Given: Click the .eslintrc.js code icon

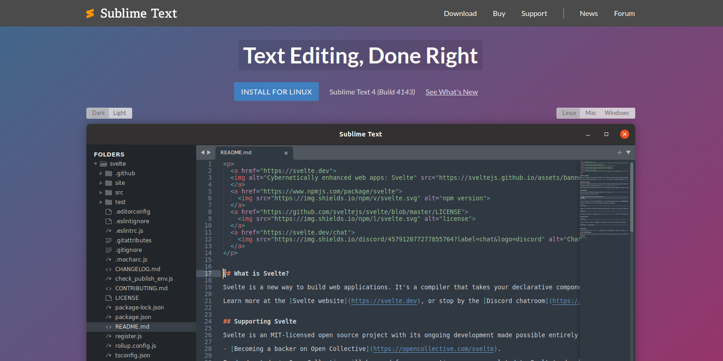Looking at the screenshot, I should (109, 231).
